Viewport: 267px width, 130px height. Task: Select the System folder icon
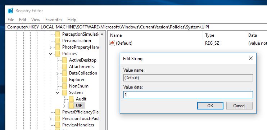(65, 93)
